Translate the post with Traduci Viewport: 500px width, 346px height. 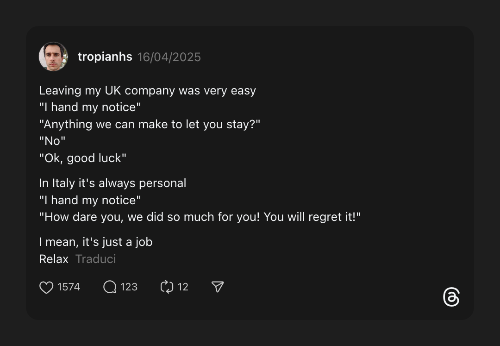coord(95,259)
